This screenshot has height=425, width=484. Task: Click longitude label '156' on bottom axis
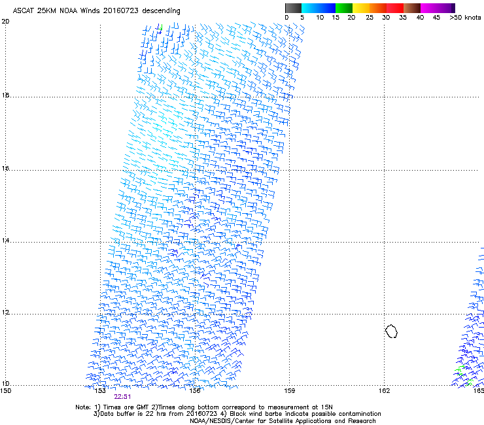point(195,391)
